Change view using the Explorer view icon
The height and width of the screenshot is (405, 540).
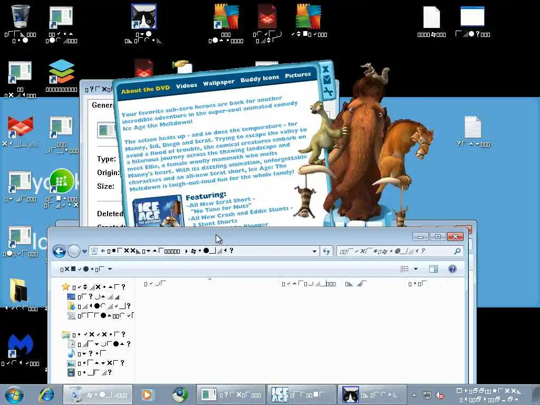click(x=404, y=269)
